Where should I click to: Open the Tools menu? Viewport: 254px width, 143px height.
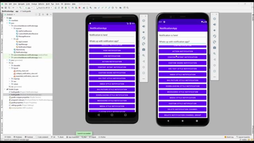point(57,4)
